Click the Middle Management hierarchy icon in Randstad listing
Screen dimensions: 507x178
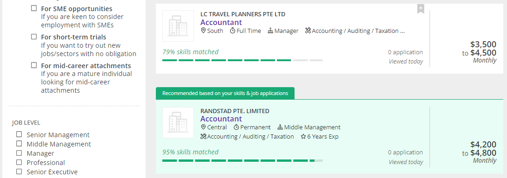[x=280, y=127]
